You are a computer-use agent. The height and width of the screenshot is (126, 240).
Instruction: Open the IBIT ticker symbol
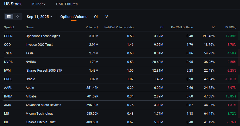point(7,122)
